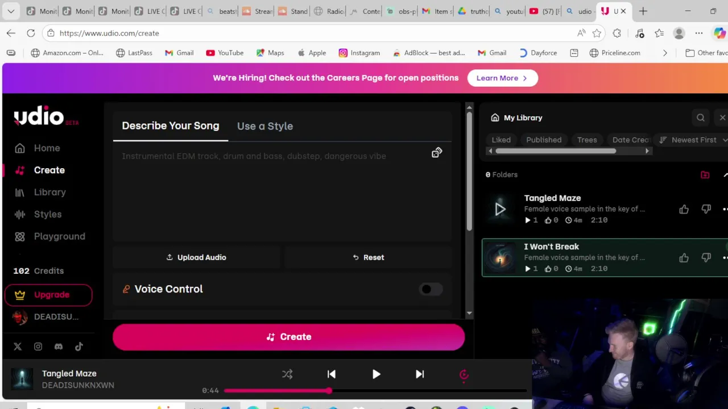728x409 pixels.
Task: Open the Tangled Maze cover in player bar
Action: click(22, 379)
